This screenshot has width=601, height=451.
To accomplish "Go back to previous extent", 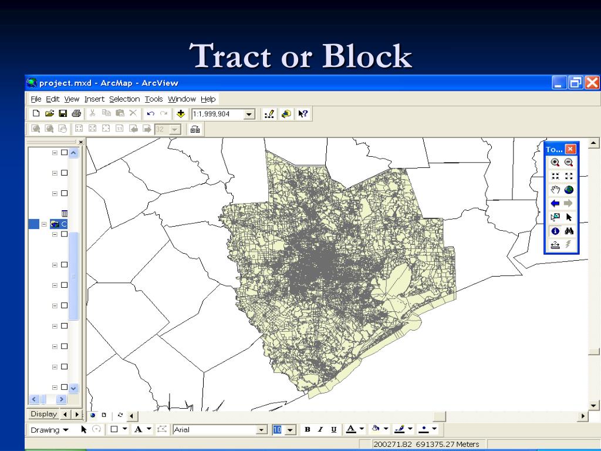I will (555, 203).
